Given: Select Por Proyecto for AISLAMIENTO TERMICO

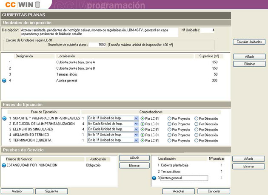Looking at the screenshot, I should tap(170, 135).
